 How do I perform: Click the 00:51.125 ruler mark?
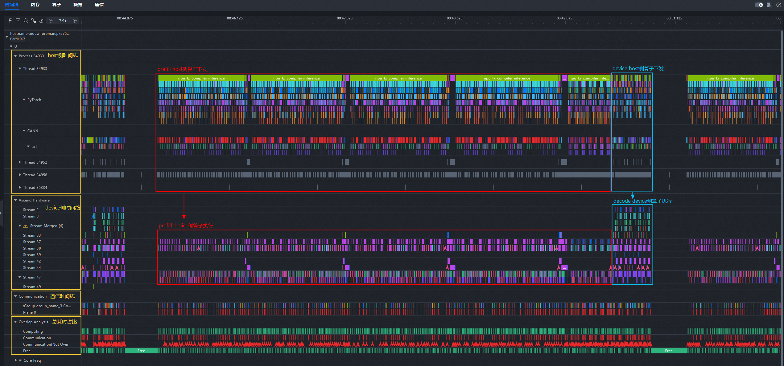(675, 18)
